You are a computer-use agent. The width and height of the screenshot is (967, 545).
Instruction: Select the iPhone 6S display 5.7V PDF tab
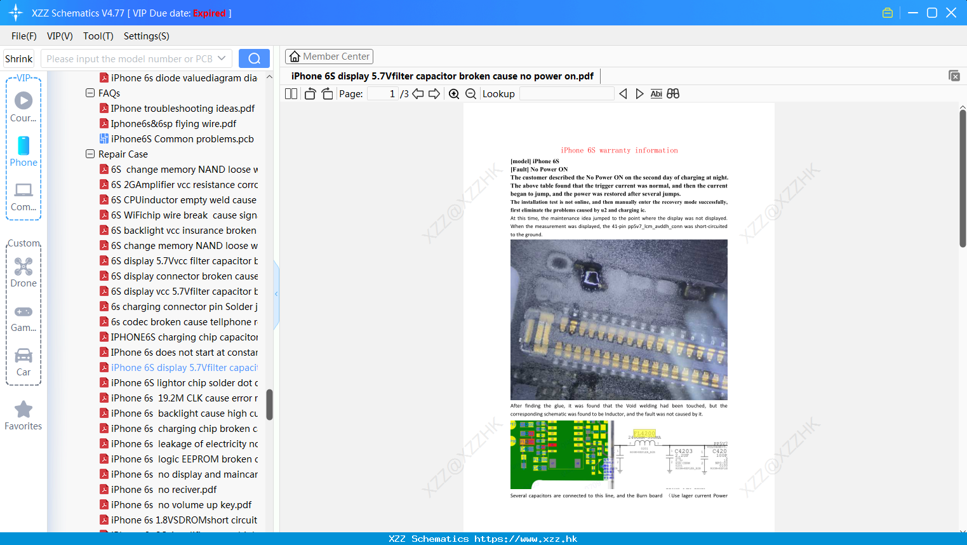coord(442,76)
